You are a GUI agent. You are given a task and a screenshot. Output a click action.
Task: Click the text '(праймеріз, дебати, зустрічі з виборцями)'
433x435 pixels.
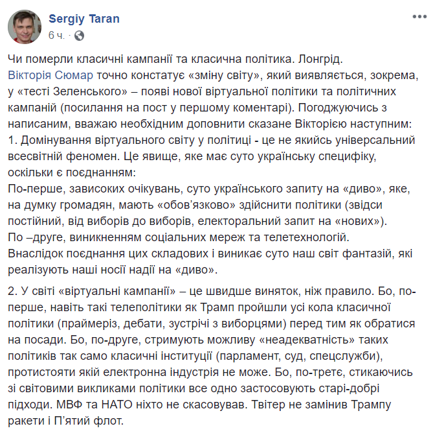click(172, 323)
